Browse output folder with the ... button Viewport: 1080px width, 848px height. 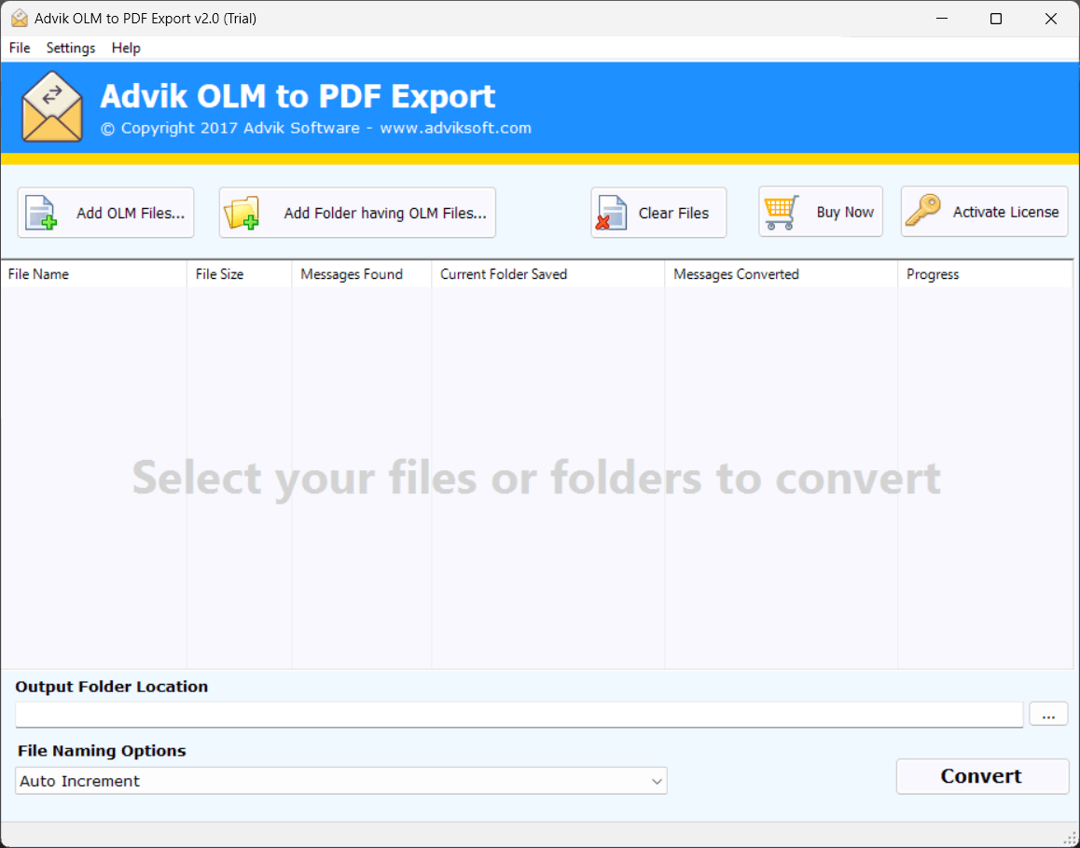(1048, 714)
